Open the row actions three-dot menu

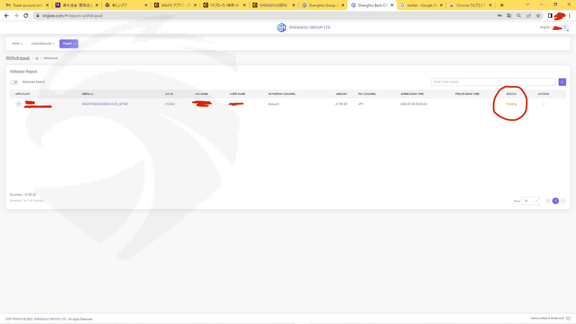[x=544, y=104]
